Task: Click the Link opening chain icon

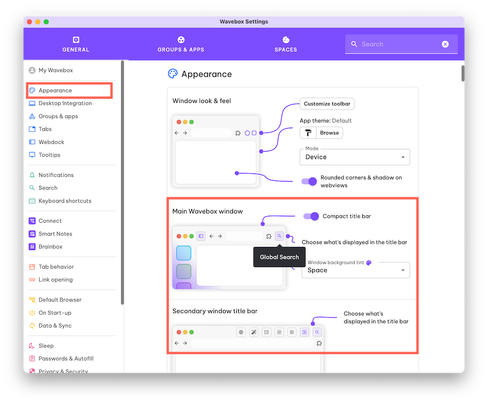Action: point(32,280)
